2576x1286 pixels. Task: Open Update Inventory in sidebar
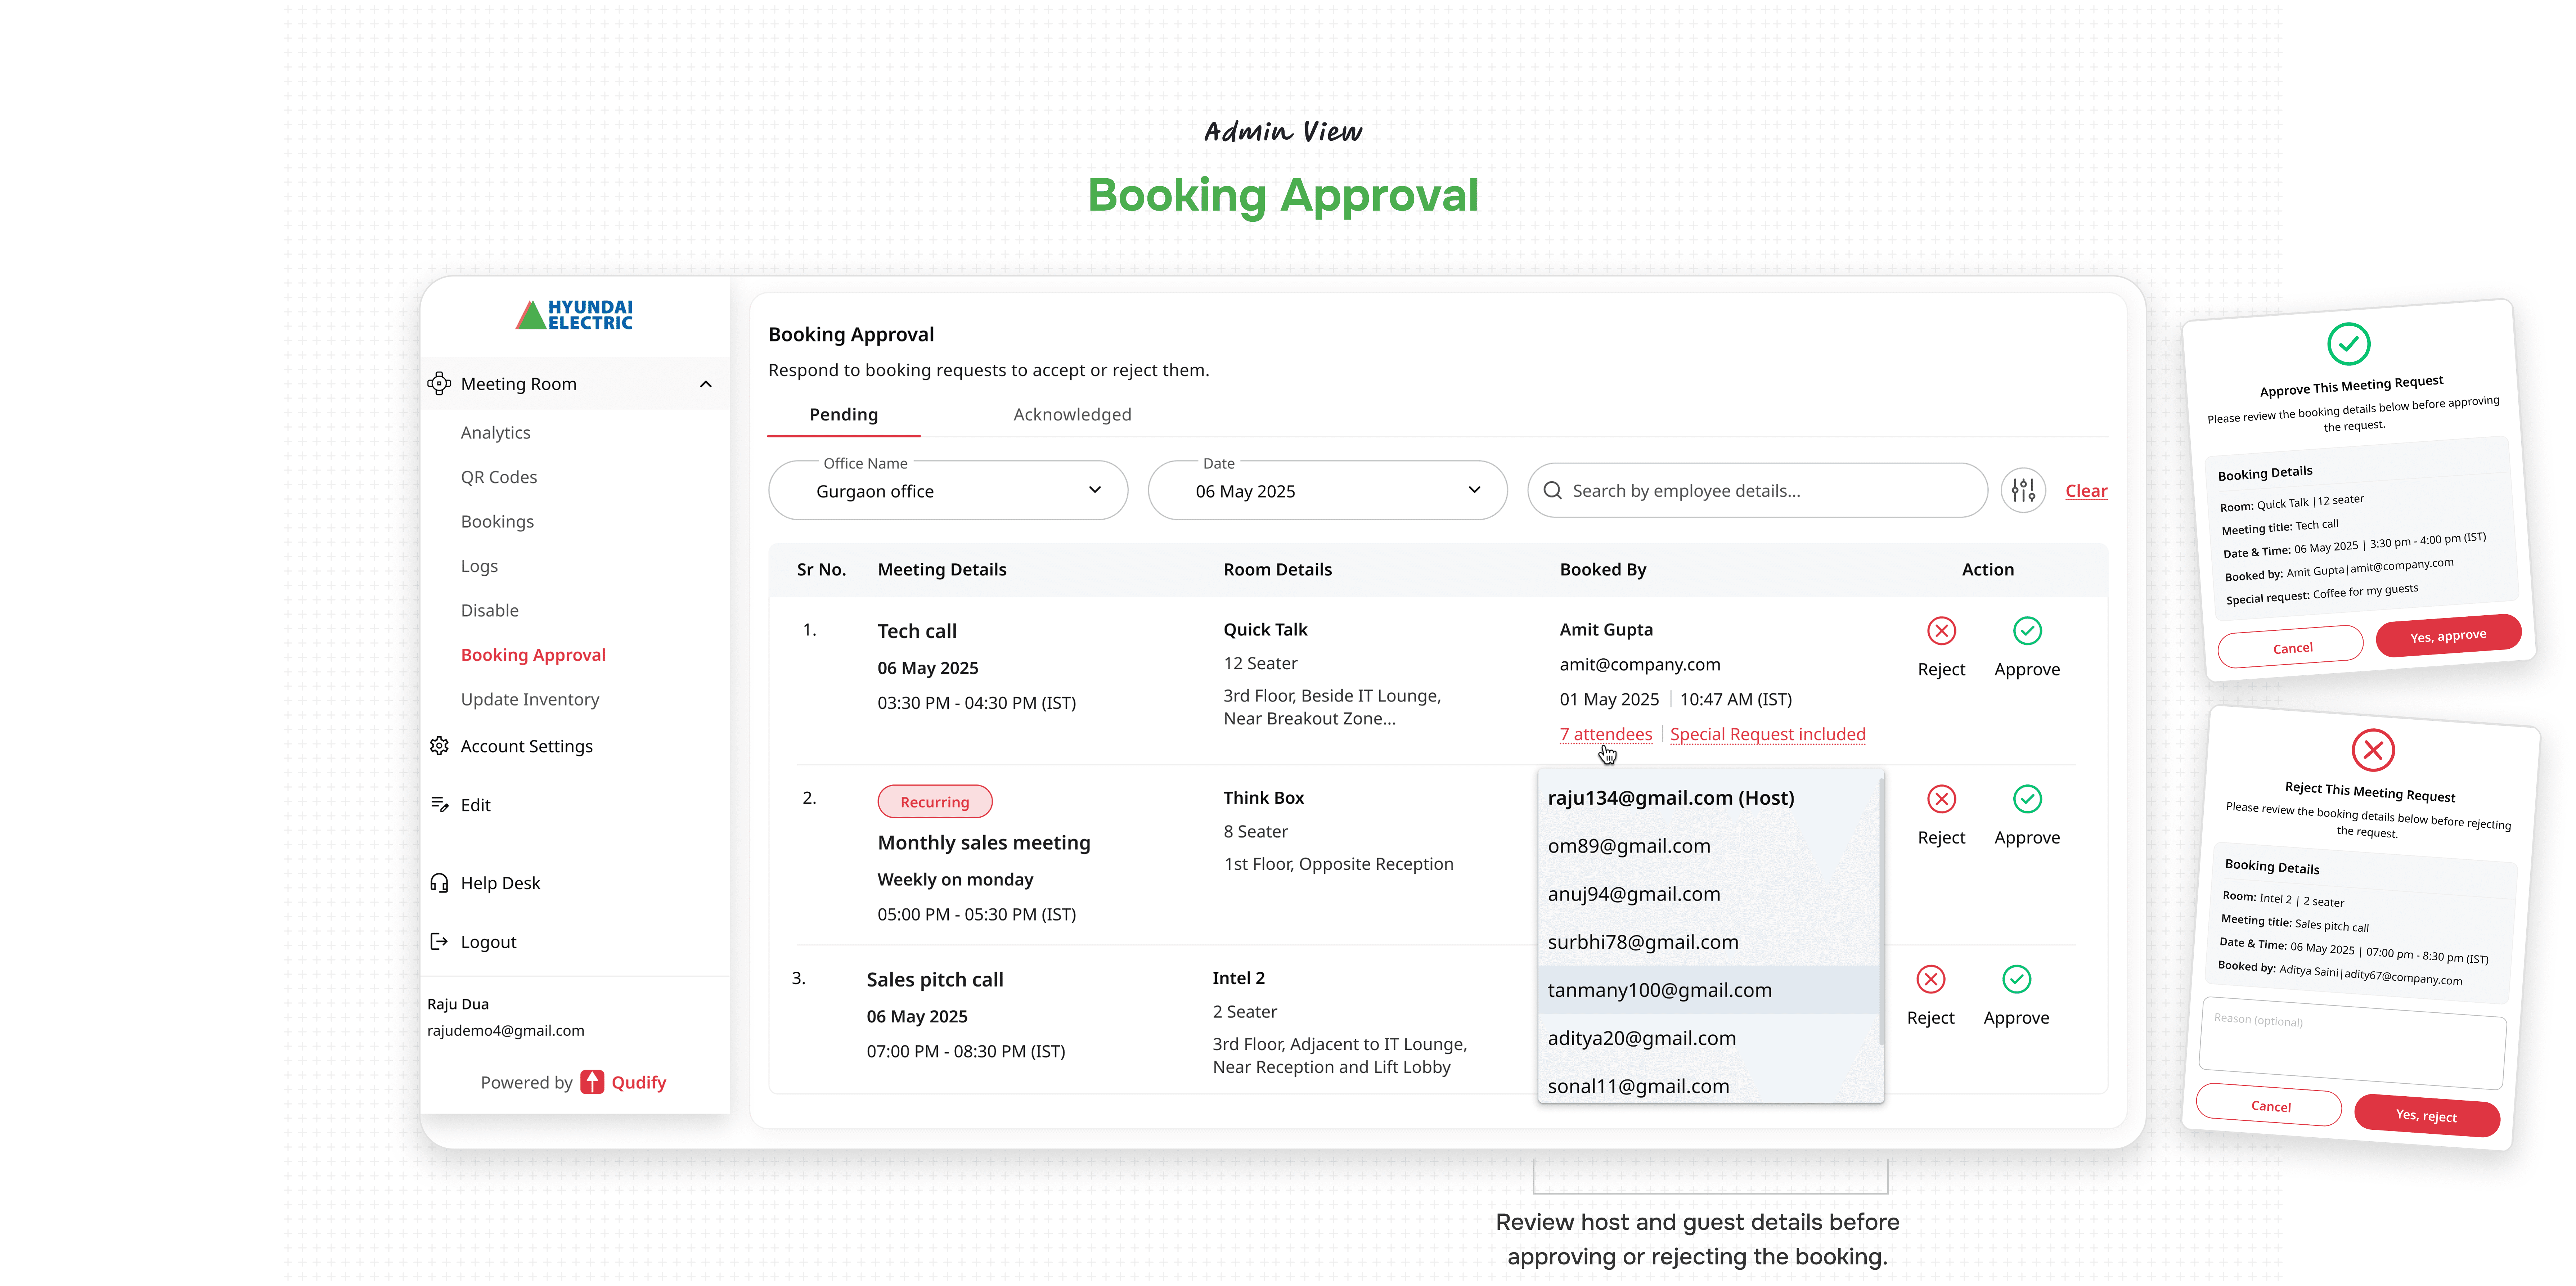point(530,700)
